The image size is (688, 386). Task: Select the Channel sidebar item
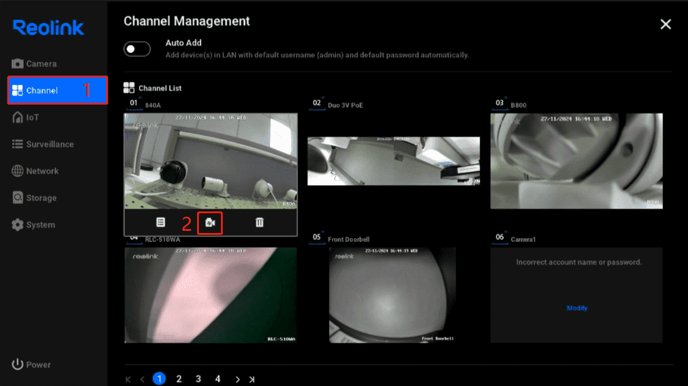coord(57,90)
